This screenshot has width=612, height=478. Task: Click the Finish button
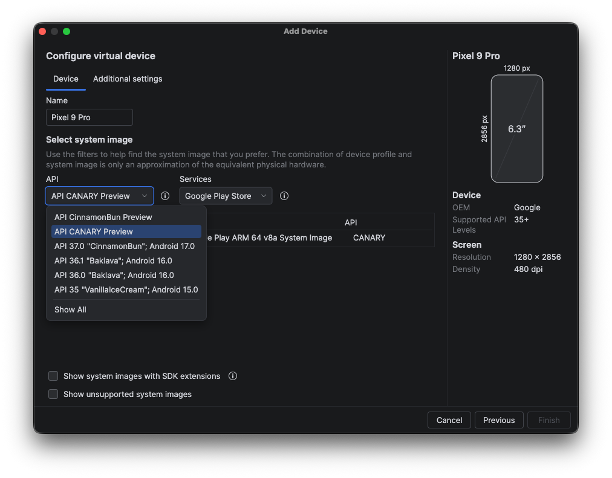pos(549,420)
